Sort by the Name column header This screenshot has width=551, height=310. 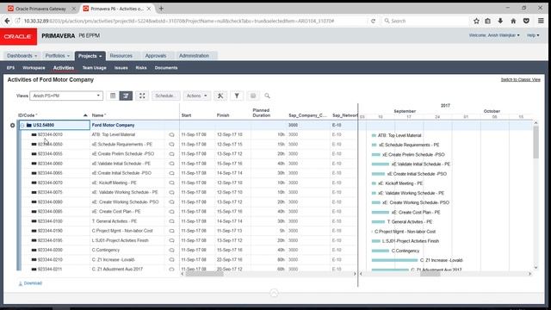tap(99, 115)
